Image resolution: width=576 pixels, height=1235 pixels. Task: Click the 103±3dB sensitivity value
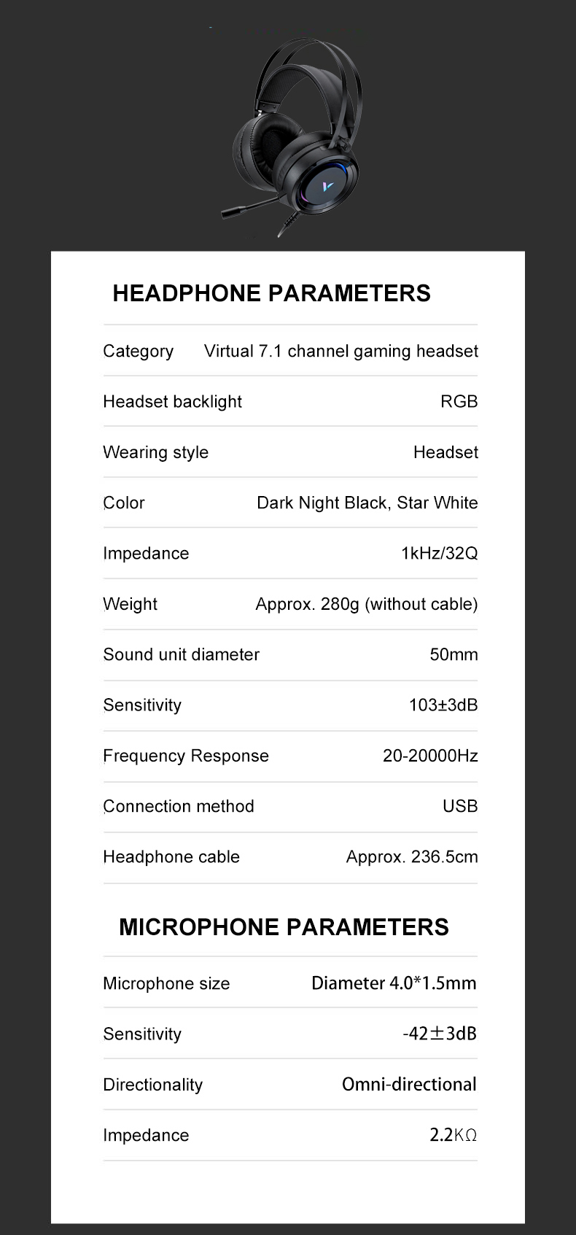(x=443, y=705)
